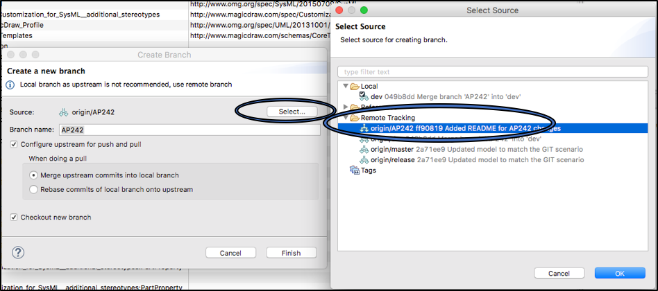The width and height of the screenshot is (658, 291).
Task: Collapse the Remote Tracking tree node
Action: [346, 118]
